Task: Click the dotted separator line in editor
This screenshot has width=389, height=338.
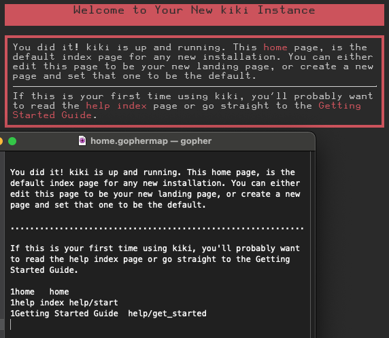Action: (x=157, y=228)
